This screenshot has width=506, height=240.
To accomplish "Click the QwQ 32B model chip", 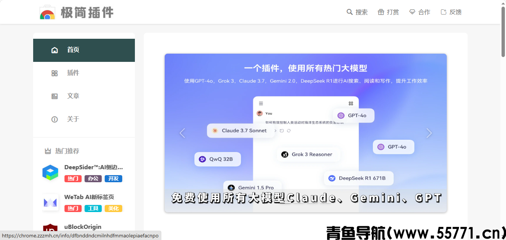I will click(218, 159).
